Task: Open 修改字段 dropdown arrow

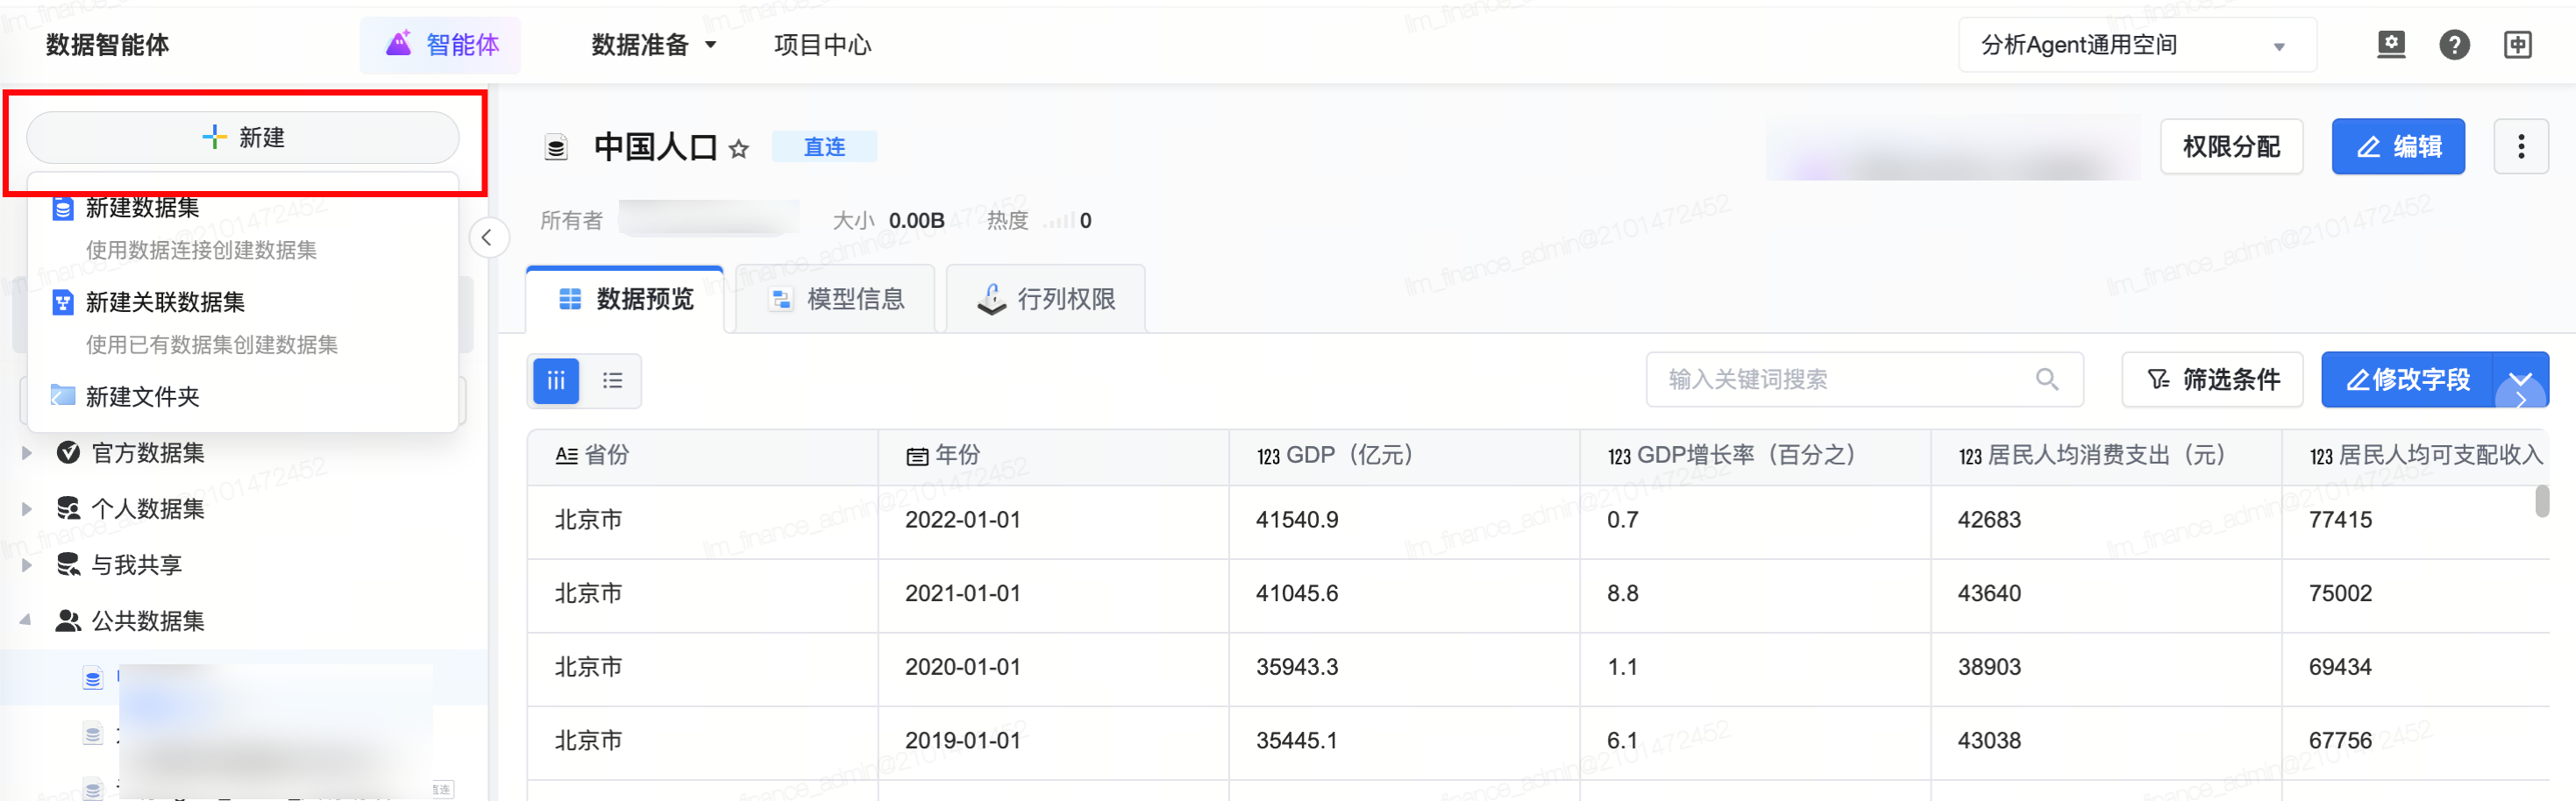Action: click(x=2520, y=379)
